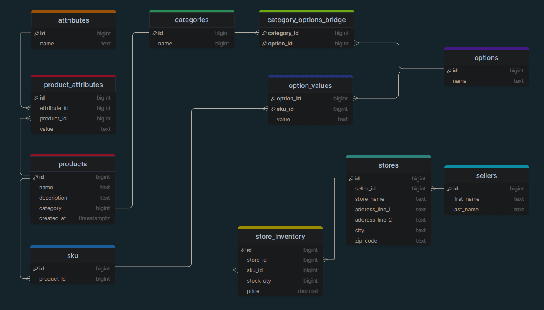Click the key icon in product_attributes id row
The image size is (544, 310).
point(36,98)
